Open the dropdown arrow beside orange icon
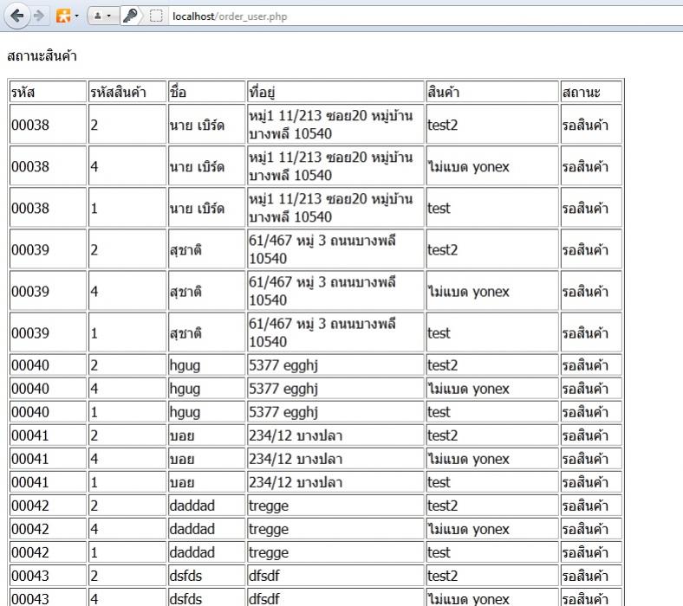 click(x=76, y=16)
